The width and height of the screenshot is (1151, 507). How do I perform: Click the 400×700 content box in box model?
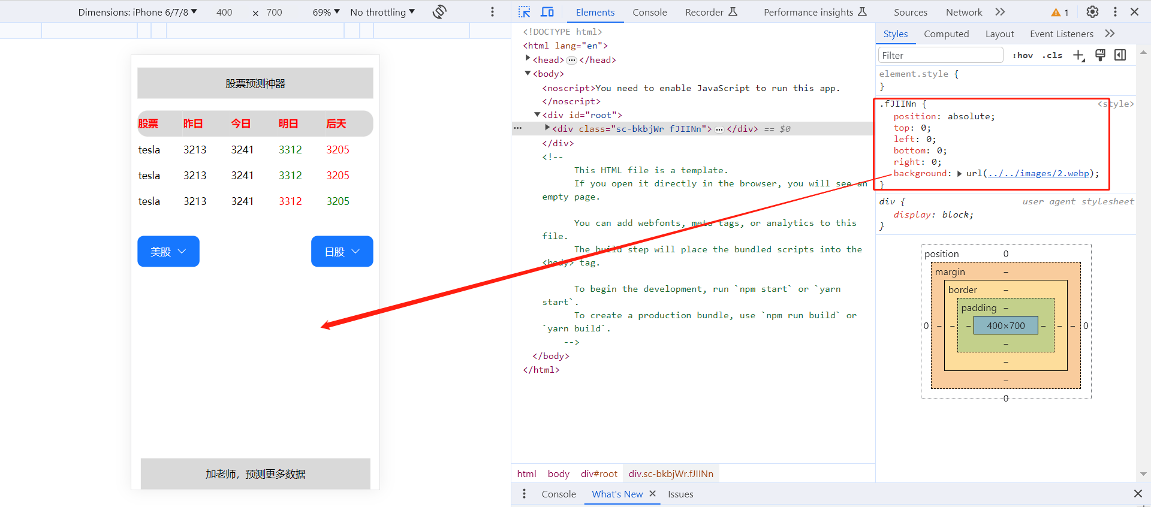1006,325
